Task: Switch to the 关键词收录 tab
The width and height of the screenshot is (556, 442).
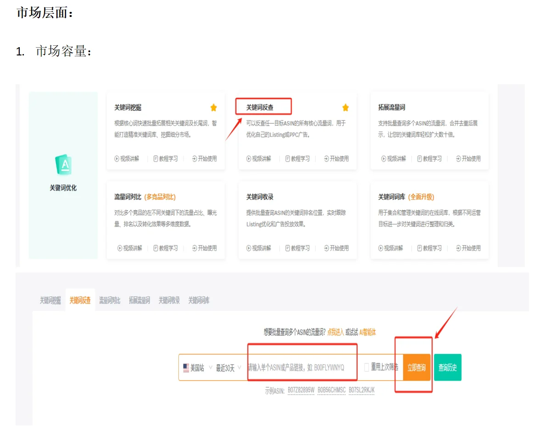Action: pos(168,300)
